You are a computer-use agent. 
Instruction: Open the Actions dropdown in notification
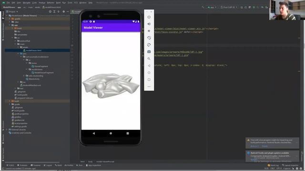[254, 146]
